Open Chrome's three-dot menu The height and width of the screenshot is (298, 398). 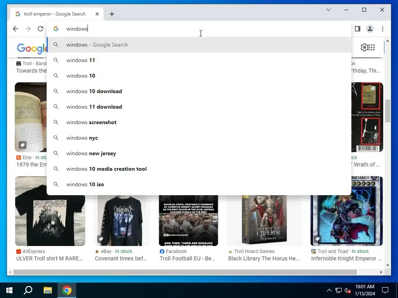point(382,29)
